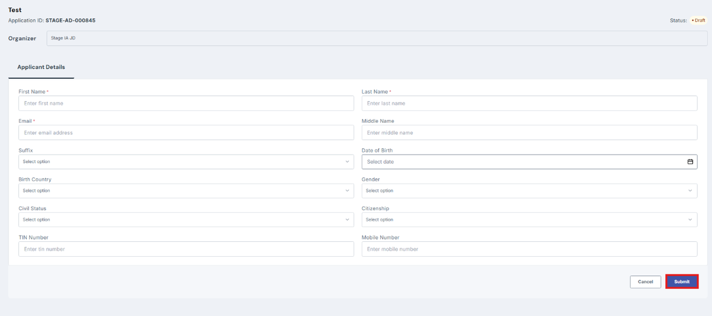The image size is (712, 316).
Task: Submit the application form
Action: tap(682, 282)
